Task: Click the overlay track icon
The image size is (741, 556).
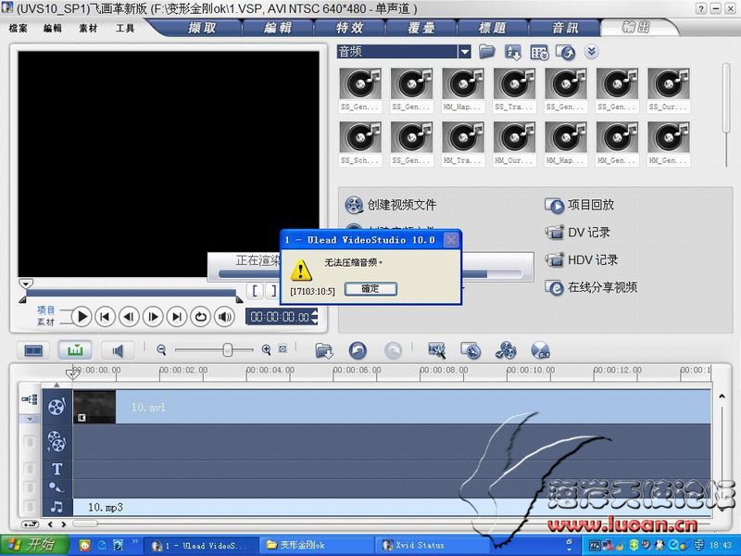Action: click(57, 442)
